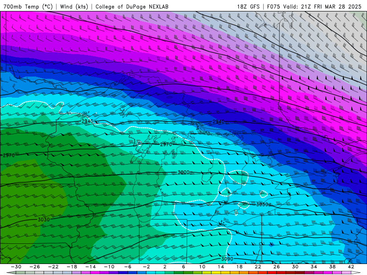The height and width of the screenshot is (275, 367).
Task: Click the 'Wind (kts)' header label
Action: point(74,6)
